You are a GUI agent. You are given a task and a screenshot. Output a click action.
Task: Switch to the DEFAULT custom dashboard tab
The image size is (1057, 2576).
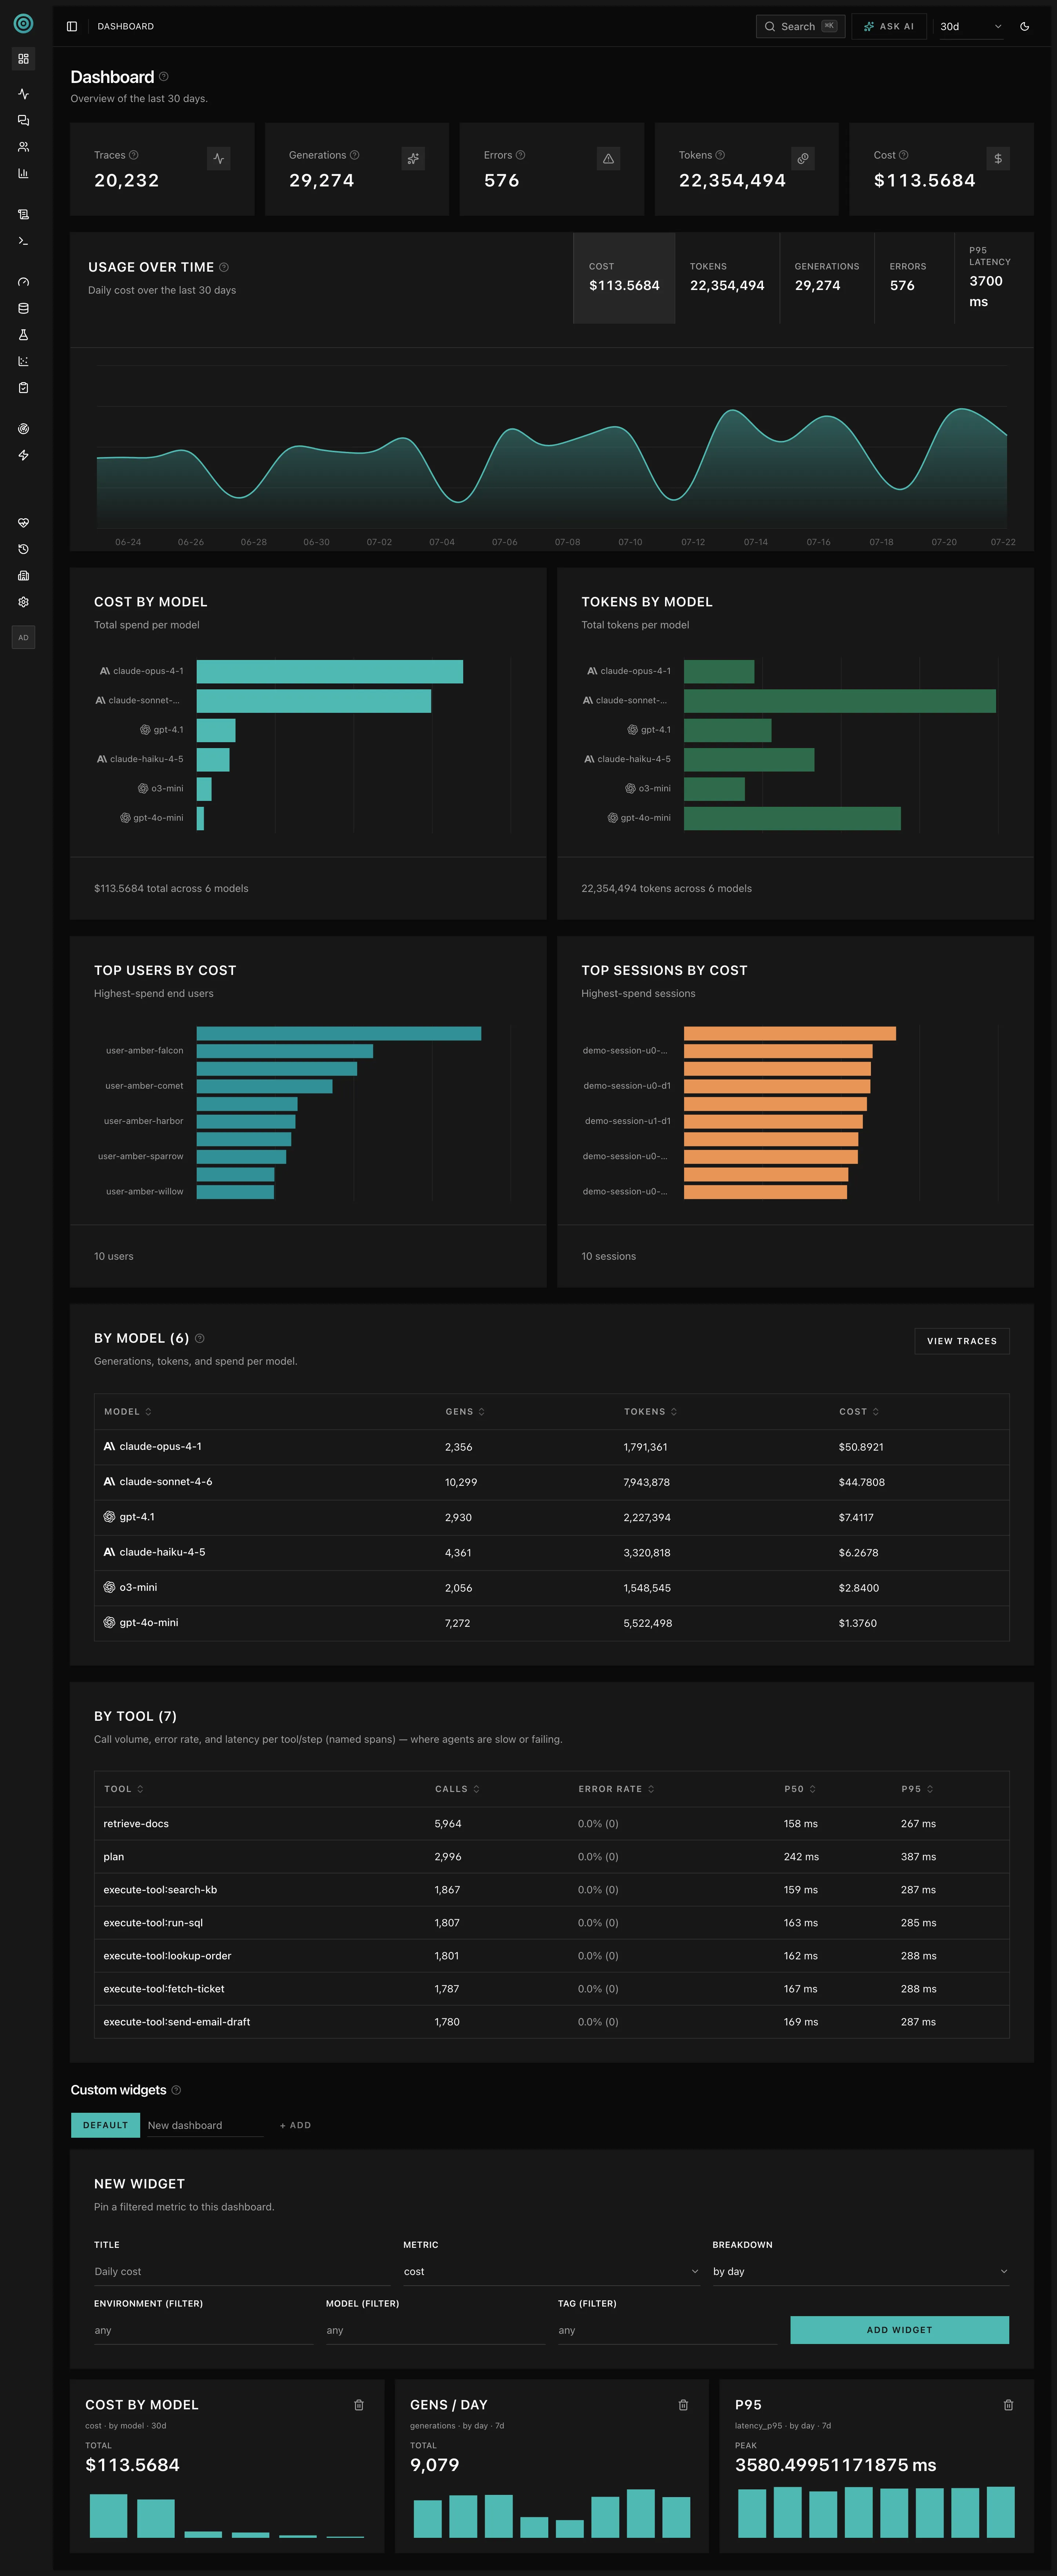[105, 2125]
